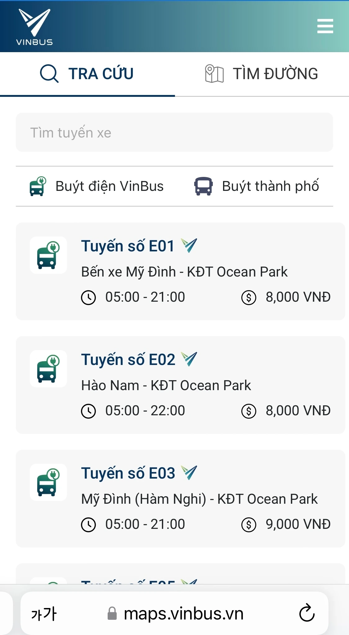Open route Tuyến số E01

point(128,246)
